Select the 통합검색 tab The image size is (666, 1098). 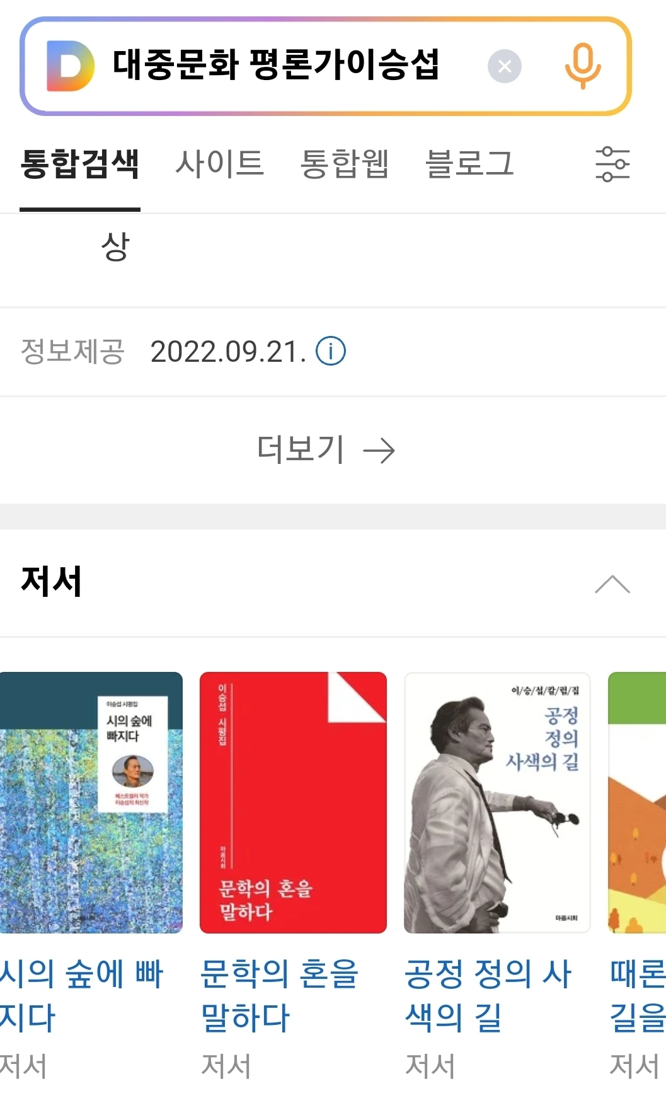point(80,164)
